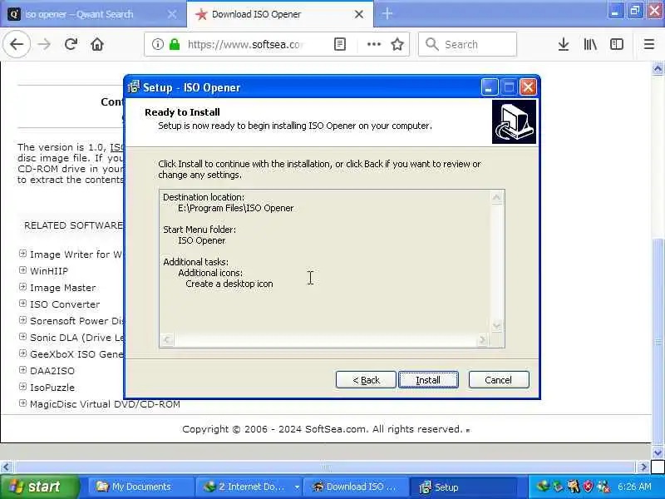Expand the IsoPuzzle entry
The width and height of the screenshot is (665, 499).
point(23,387)
